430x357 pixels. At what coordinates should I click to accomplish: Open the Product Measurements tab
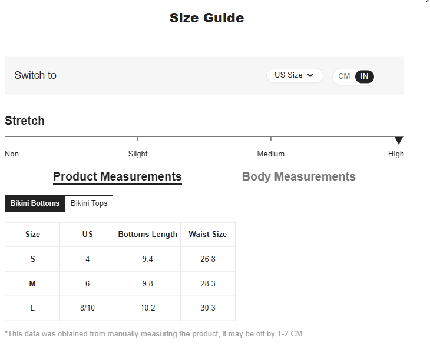[117, 177]
